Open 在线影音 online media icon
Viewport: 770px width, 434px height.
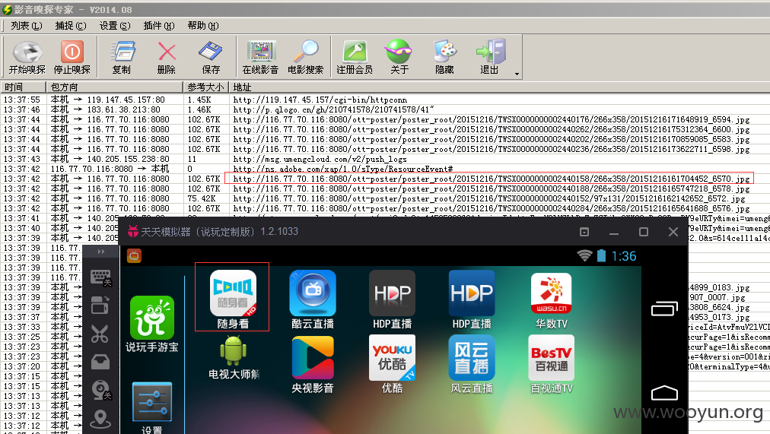[x=260, y=57]
